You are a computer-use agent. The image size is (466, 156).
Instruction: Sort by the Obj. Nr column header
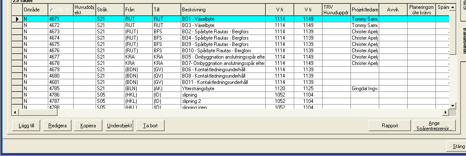[61, 10]
